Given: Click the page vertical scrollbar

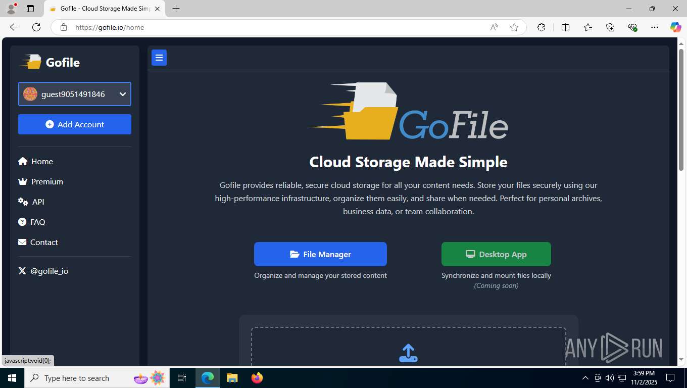Looking at the screenshot, I should tap(681, 109).
